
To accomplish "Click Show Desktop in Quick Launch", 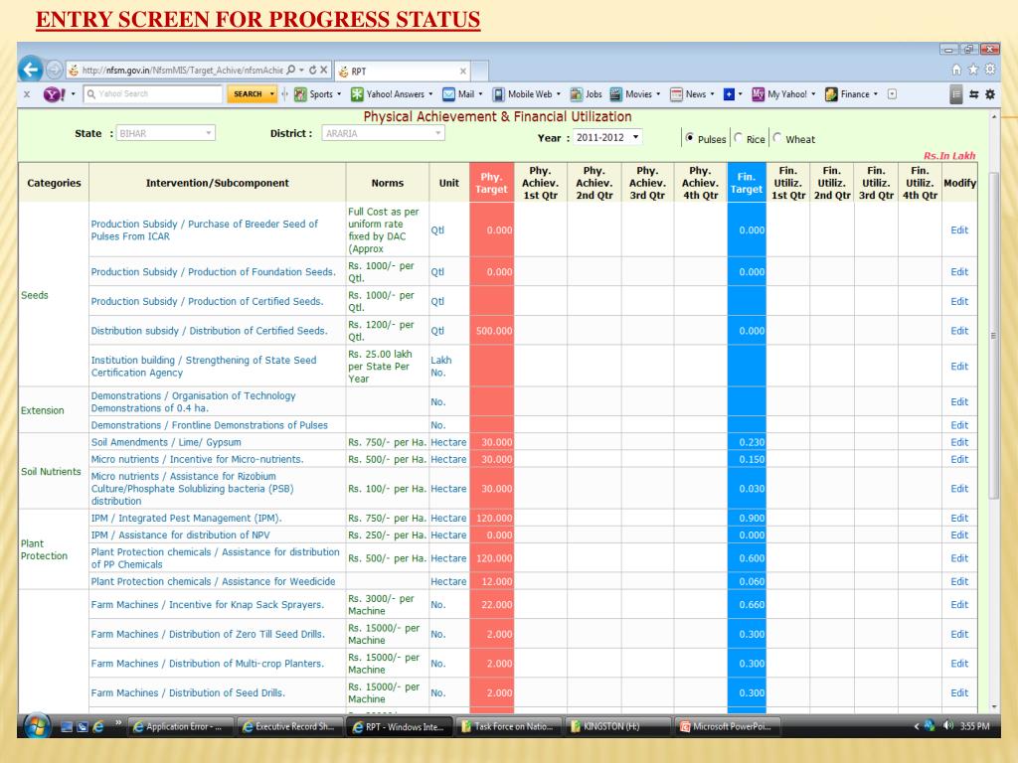I will (x=67, y=726).
